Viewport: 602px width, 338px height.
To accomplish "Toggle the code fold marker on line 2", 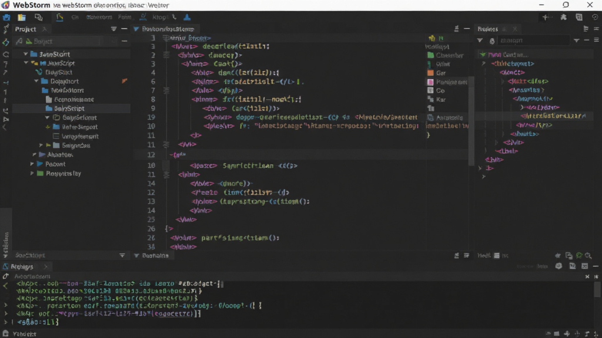I will 166,55.
